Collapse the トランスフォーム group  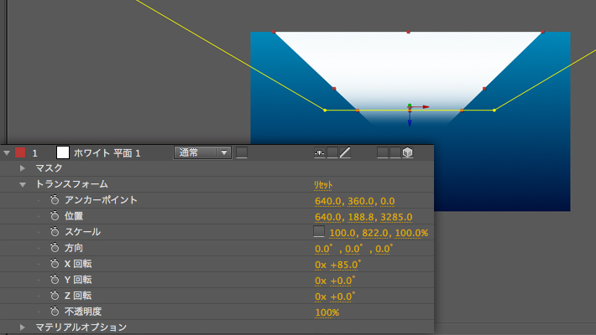23,184
